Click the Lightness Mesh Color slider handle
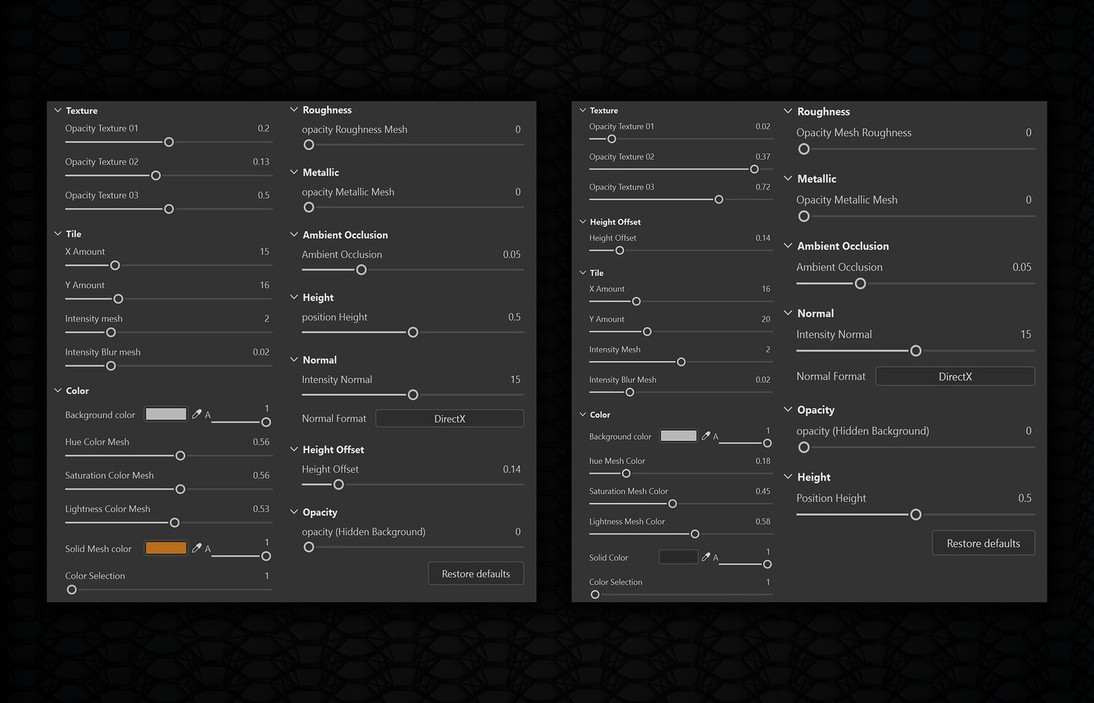 (x=695, y=534)
